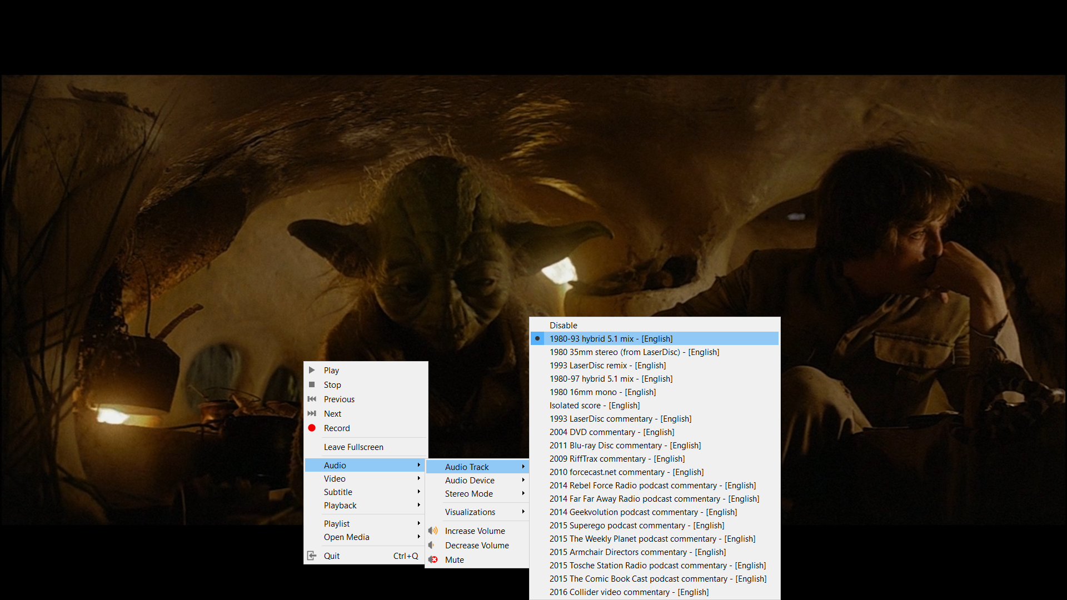Click Leave Fullscreen
1067x600 pixels.
[x=365, y=447]
